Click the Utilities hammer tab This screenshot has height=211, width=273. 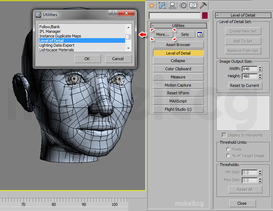click(x=203, y=5)
